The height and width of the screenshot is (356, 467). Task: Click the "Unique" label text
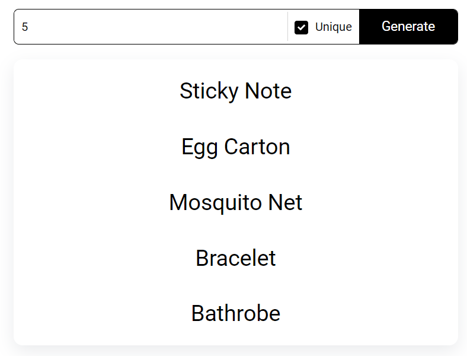click(x=333, y=27)
